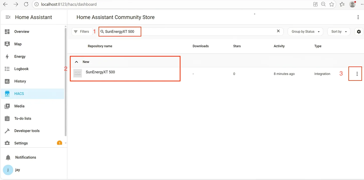Click the Filters button
The height and width of the screenshot is (180, 364).
(82, 32)
